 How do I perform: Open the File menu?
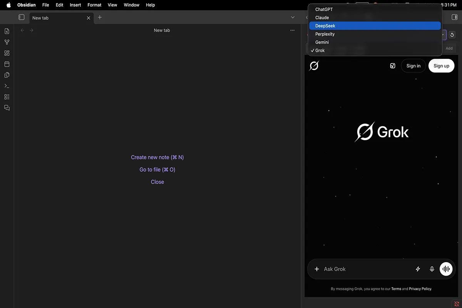46,5
